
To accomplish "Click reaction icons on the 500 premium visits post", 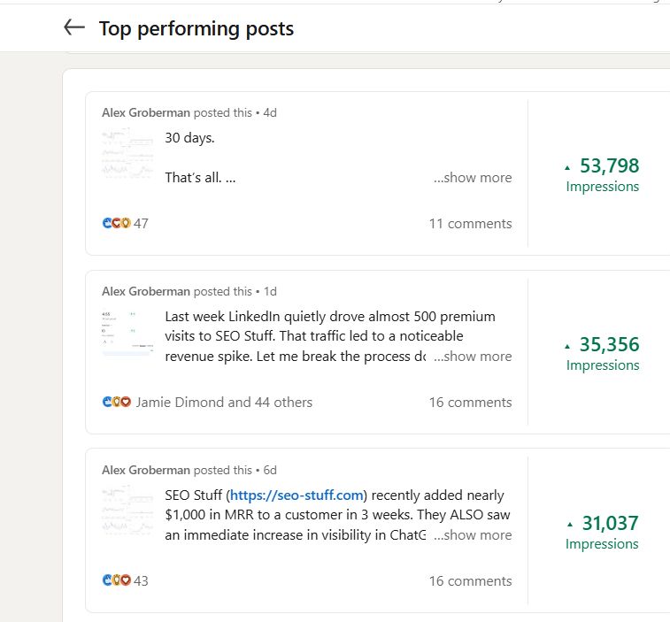I will coord(116,403).
